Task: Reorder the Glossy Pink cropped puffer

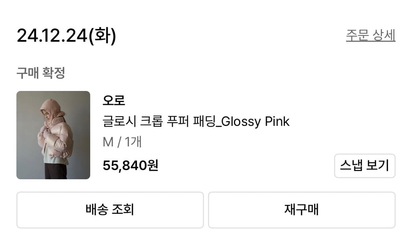Action: [301, 209]
